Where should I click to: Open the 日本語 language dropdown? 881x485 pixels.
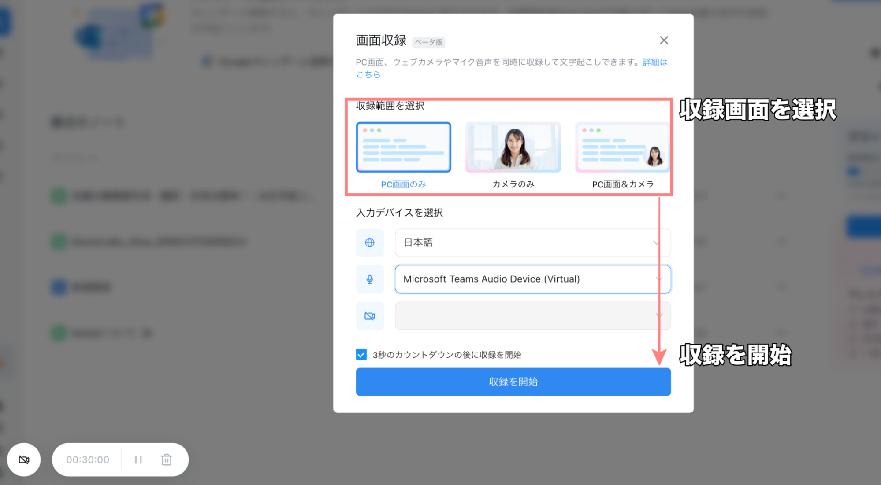coord(532,242)
